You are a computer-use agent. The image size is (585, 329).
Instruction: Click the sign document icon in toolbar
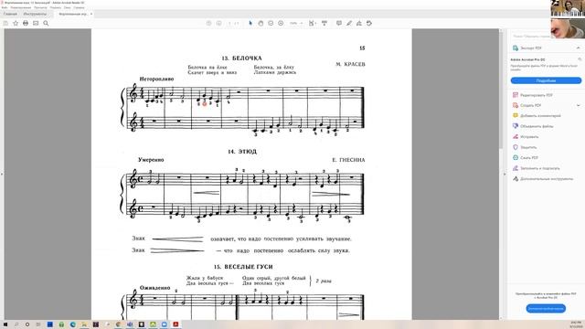[x=359, y=23]
